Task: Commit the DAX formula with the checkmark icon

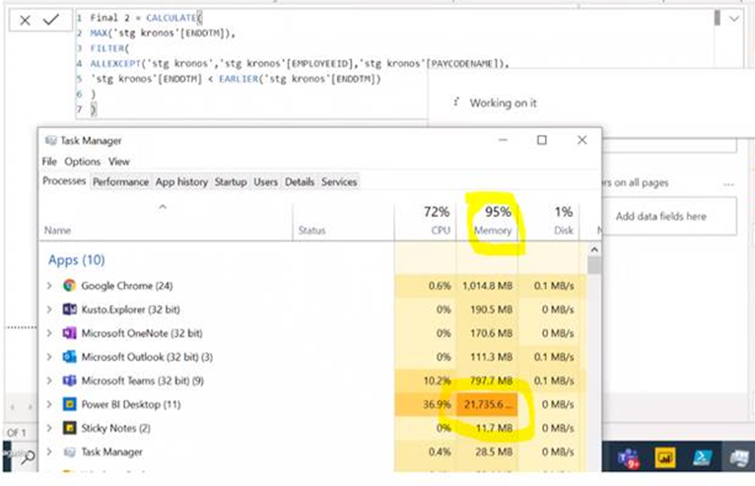Action: [x=51, y=20]
